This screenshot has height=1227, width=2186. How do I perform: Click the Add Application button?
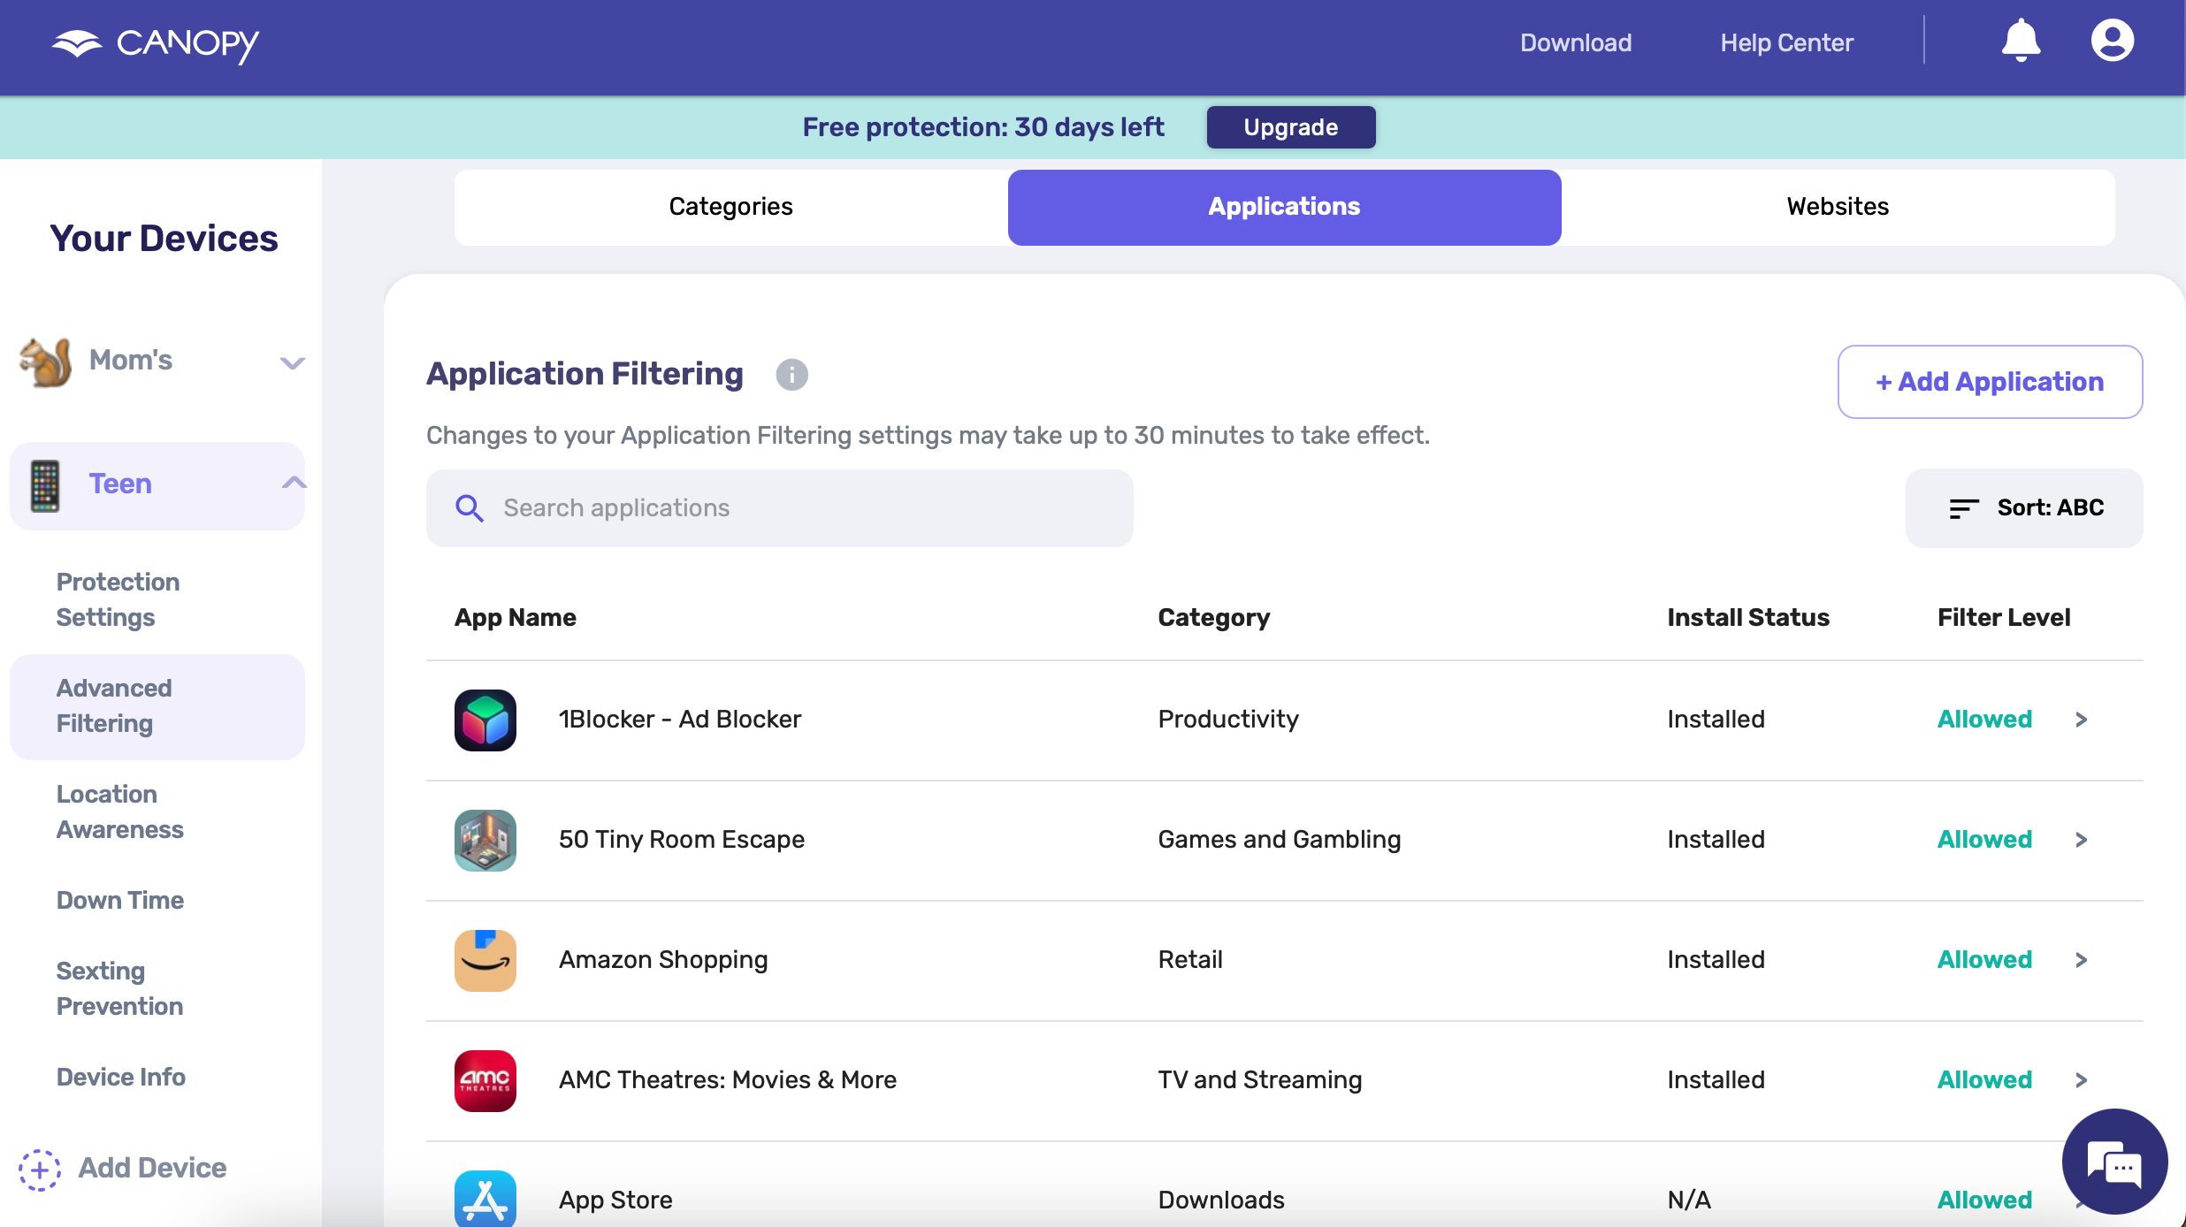coord(1990,382)
